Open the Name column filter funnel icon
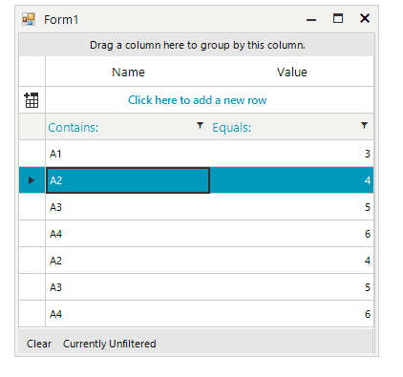Screen dimensions: 403x377 [x=200, y=125]
